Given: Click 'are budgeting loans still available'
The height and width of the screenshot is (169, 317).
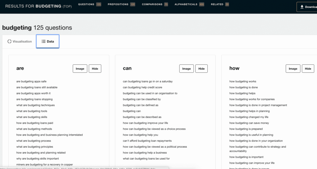Looking at the screenshot, I should click(37, 87).
